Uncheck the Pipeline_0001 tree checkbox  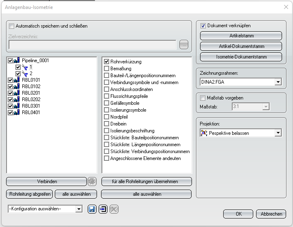click(x=10, y=61)
